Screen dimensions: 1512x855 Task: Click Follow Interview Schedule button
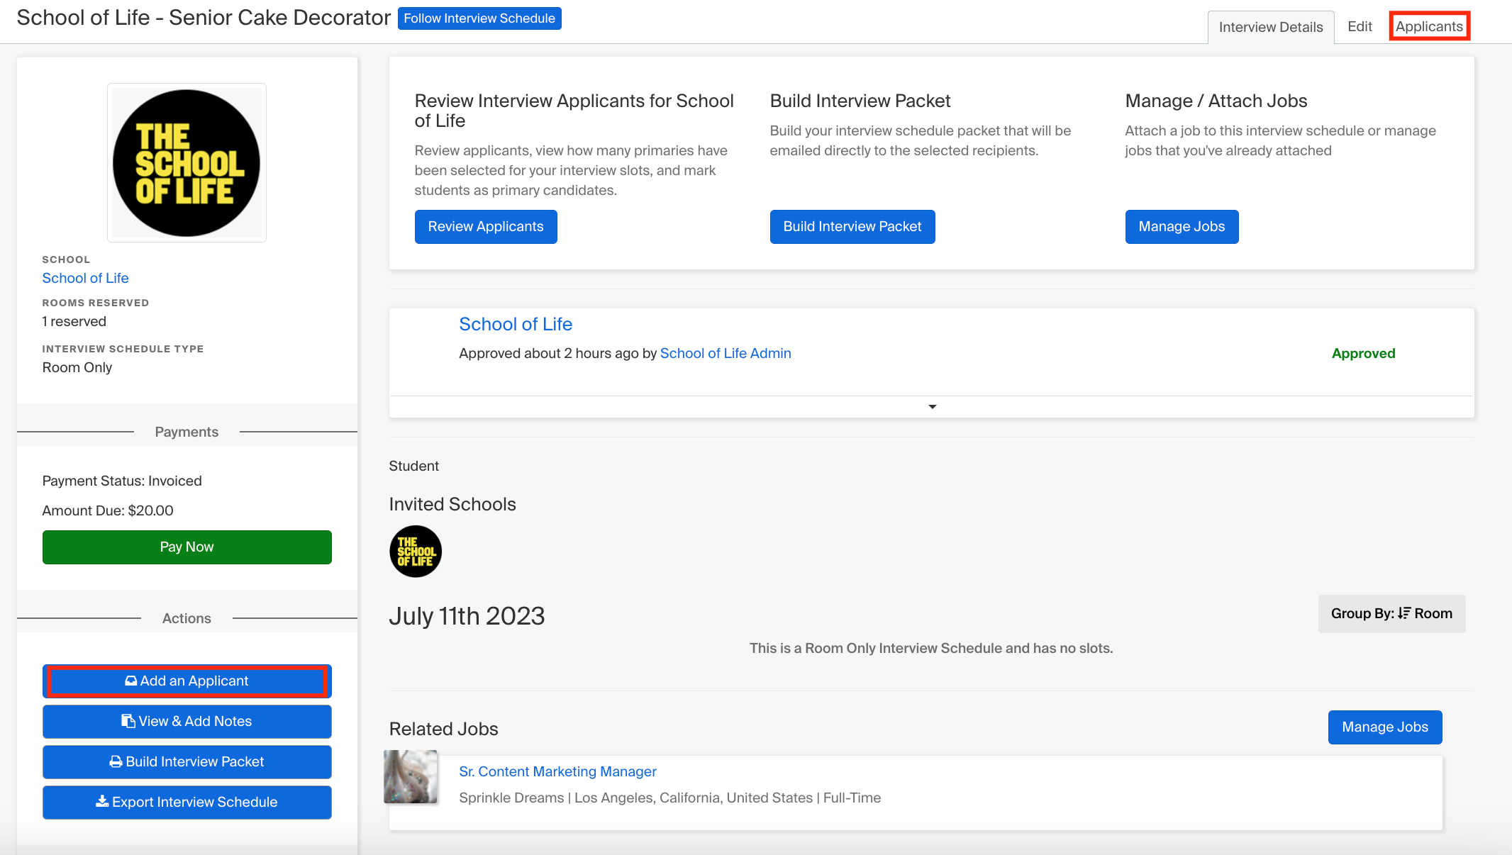coord(479,18)
